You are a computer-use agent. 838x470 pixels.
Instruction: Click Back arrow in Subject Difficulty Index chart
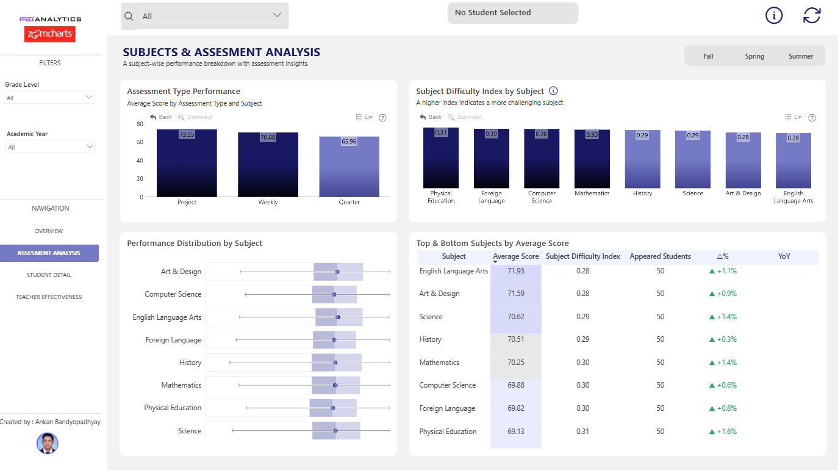click(x=431, y=117)
